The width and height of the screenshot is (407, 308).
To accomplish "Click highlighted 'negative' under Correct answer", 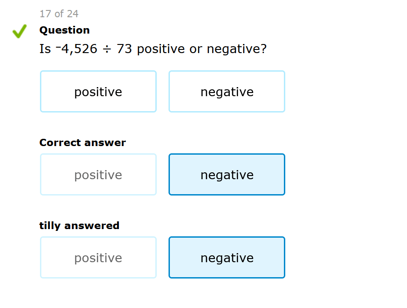I will pos(227,175).
